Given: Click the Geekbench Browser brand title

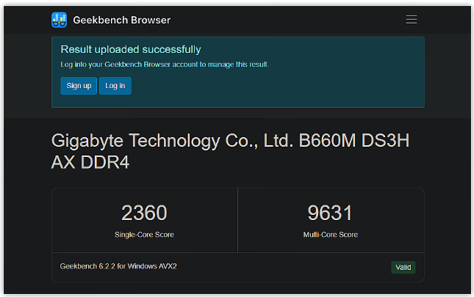Looking at the screenshot, I should [121, 20].
